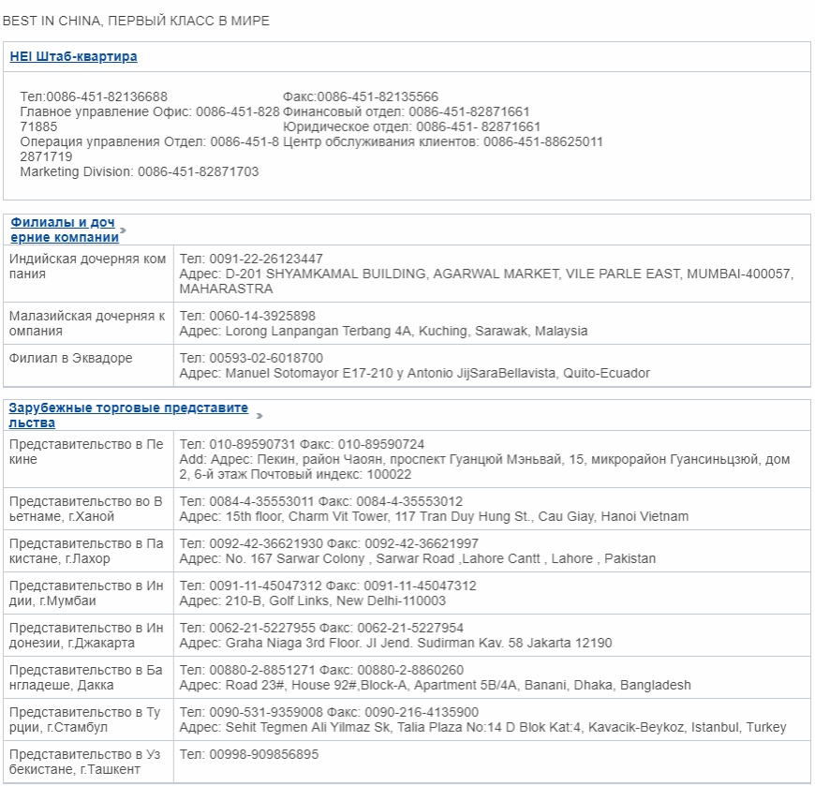The height and width of the screenshot is (786, 815).
Task: Click Представительство во Вьетнаме, г.Ханой label
Action: pos(87,509)
